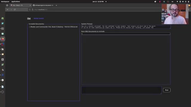Click the shield icon in address bar
This screenshot has width=191, height=107.
(x=30, y=10)
